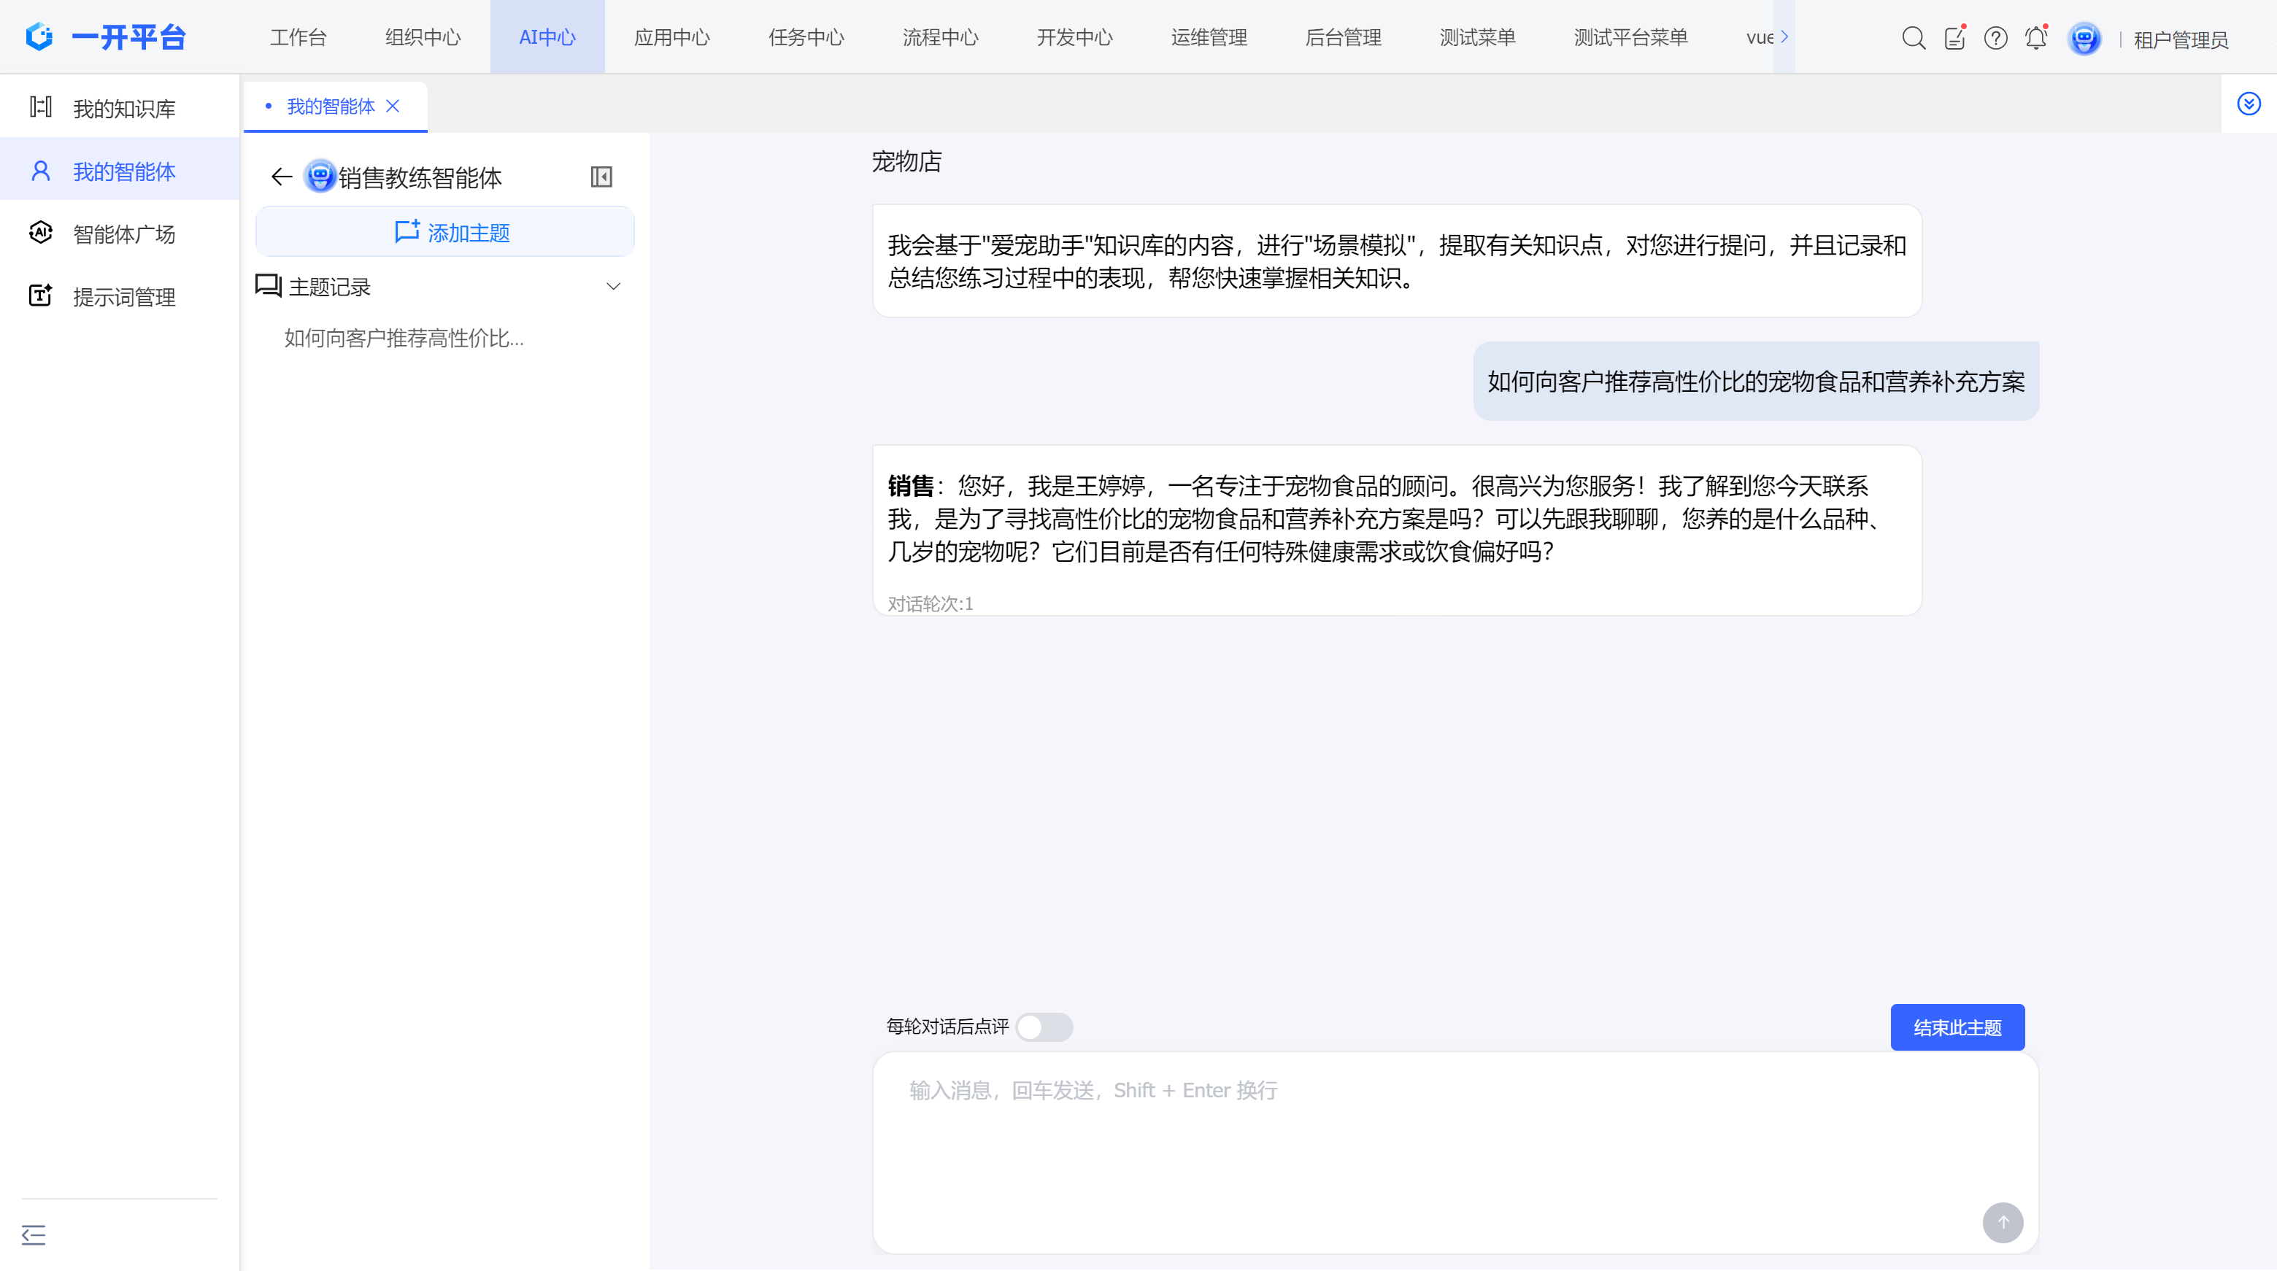Viewport: 2277px width, 1271px height.
Task: Open the double-chevron tab dropdown at right
Action: (x=2249, y=104)
